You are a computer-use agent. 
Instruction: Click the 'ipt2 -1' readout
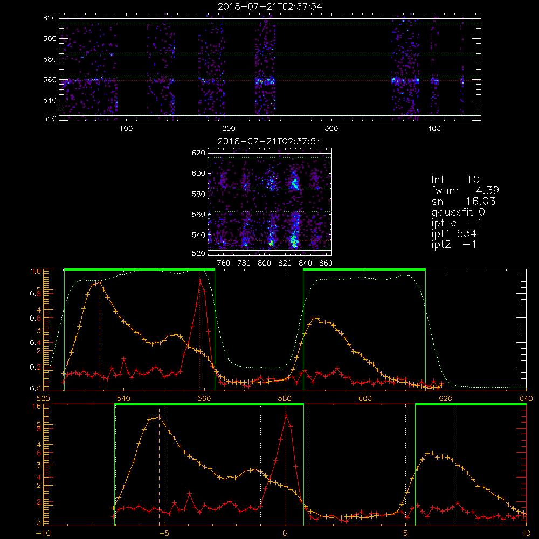pyautogui.click(x=454, y=244)
